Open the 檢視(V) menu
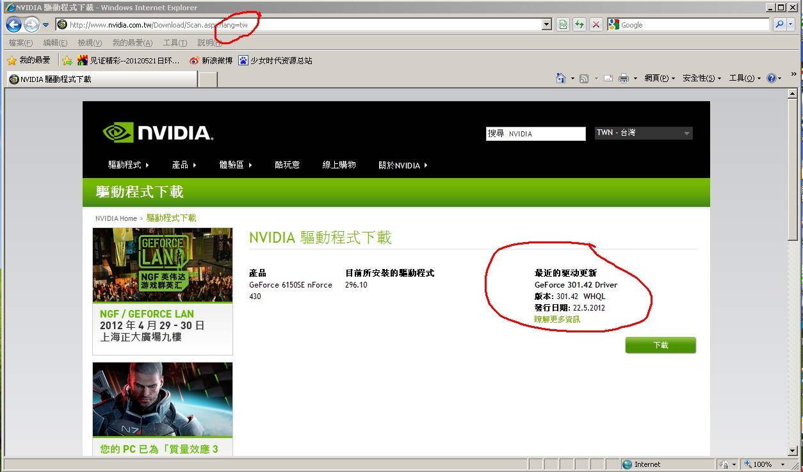803x472 pixels. tap(90, 43)
